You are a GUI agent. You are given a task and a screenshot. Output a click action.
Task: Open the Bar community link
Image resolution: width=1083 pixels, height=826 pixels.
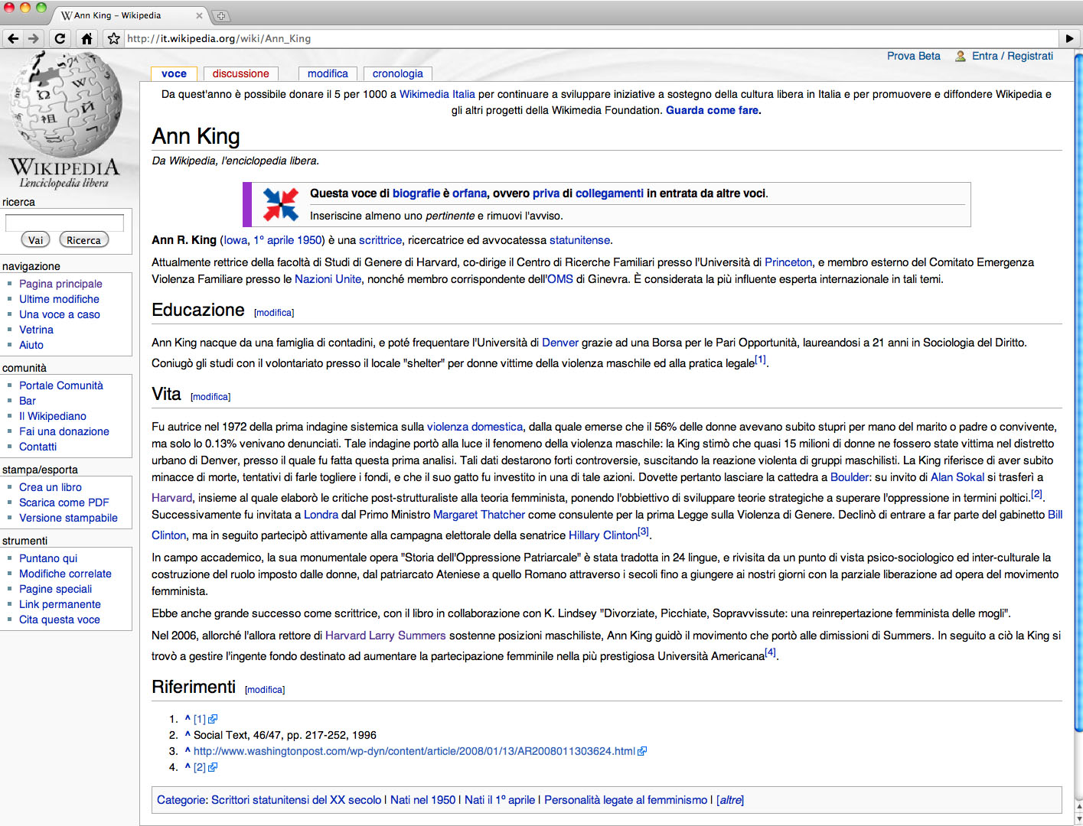(28, 401)
